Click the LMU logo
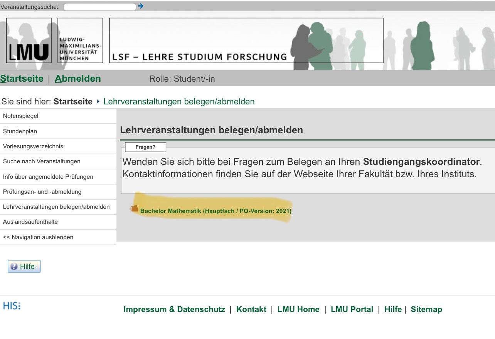Viewport: 495px width, 339px height. coord(29,40)
